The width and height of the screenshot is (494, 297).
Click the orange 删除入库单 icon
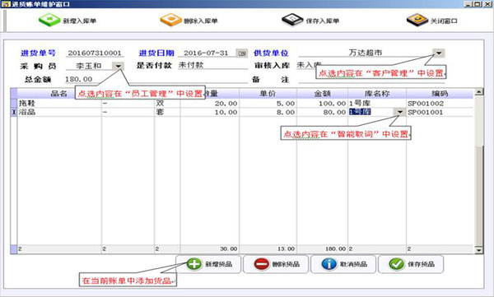(x=170, y=20)
